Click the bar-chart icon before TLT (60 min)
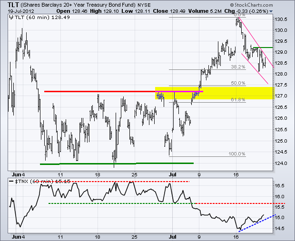 (11, 18)
